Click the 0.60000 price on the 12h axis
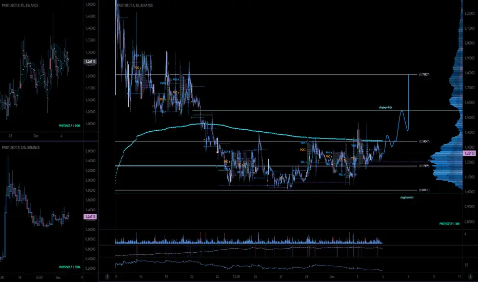 click(x=90, y=249)
